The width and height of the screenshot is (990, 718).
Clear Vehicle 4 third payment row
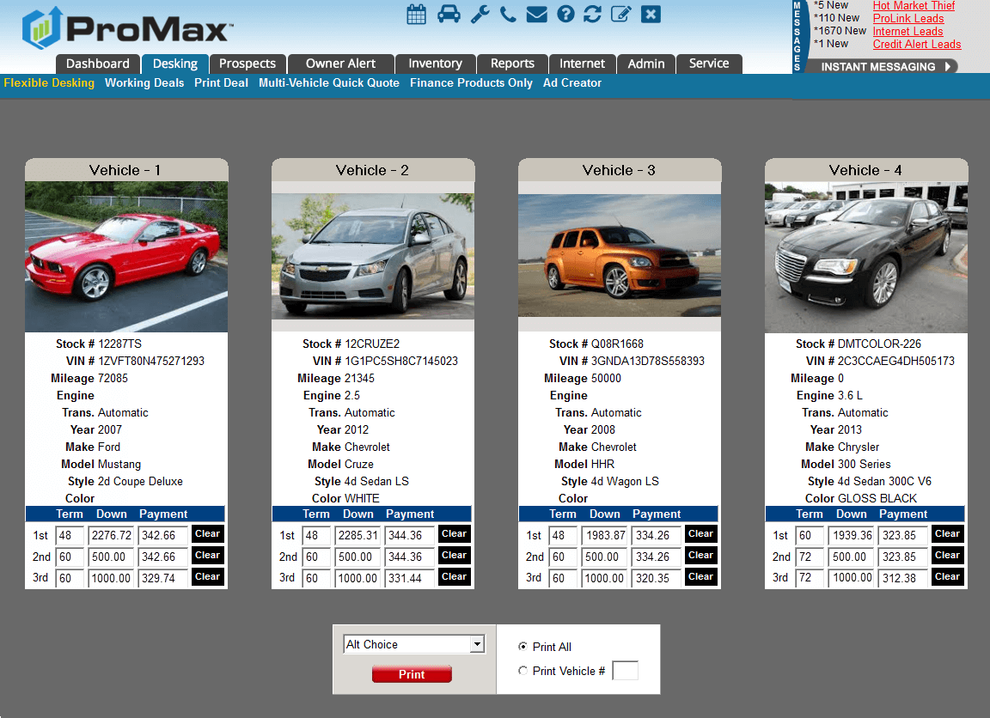click(947, 576)
